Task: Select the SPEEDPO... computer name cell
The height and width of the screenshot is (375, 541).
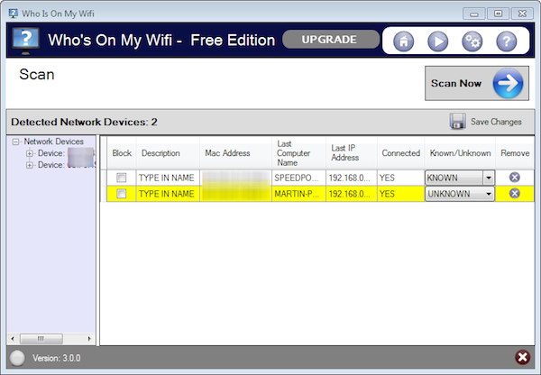Action: pyautogui.click(x=298, y=178)
